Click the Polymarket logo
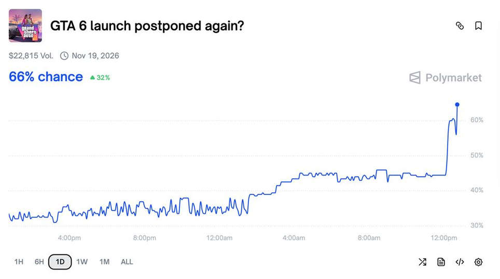The height and width of the screenshot is (279, 500). point(445,78)
